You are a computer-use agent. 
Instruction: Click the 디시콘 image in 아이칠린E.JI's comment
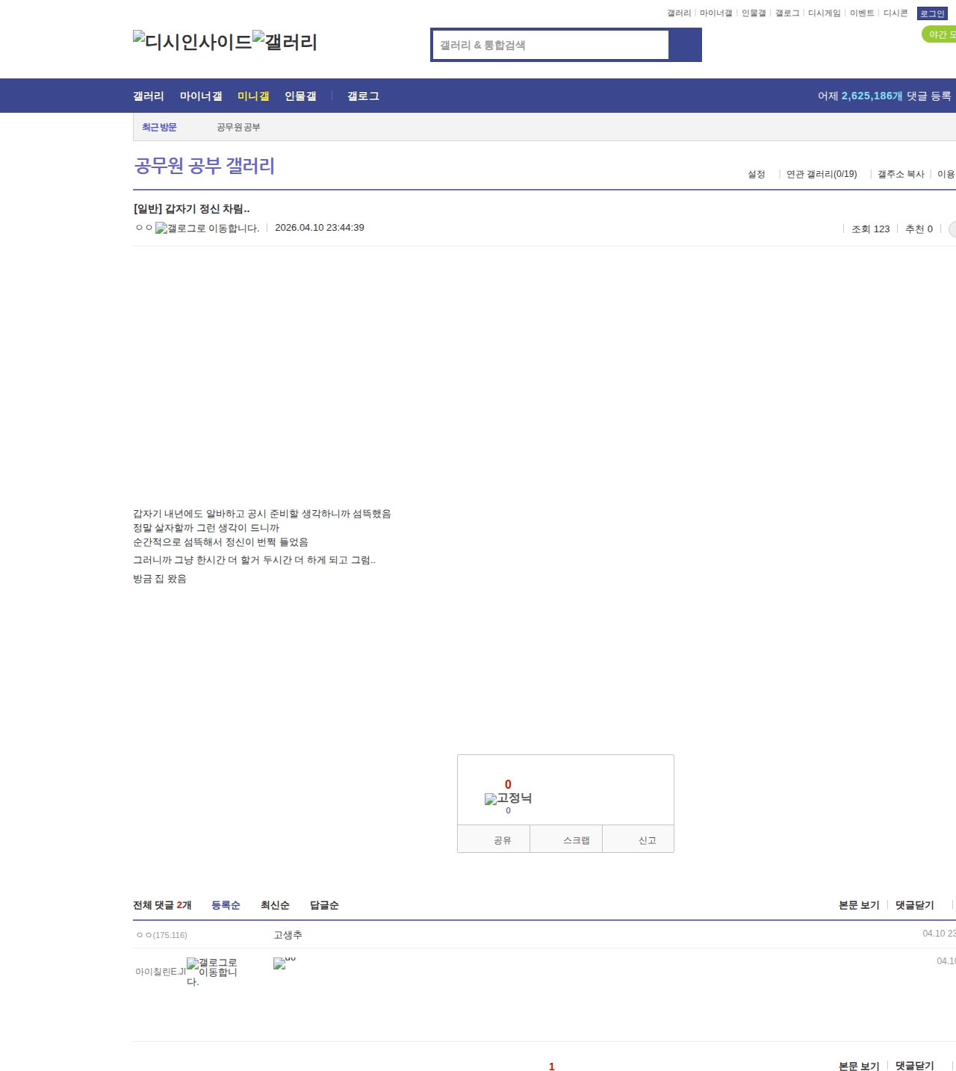tap(284, 963)
